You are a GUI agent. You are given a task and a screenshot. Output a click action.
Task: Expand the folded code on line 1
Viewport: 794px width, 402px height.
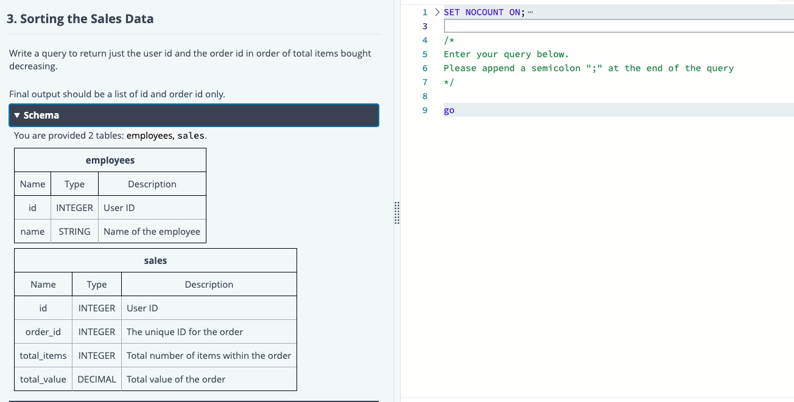click(436, 12)
